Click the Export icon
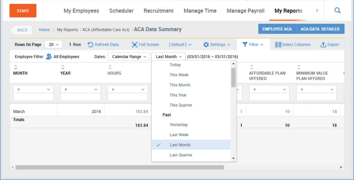The image size is (354, 180). tap(323, 45)
